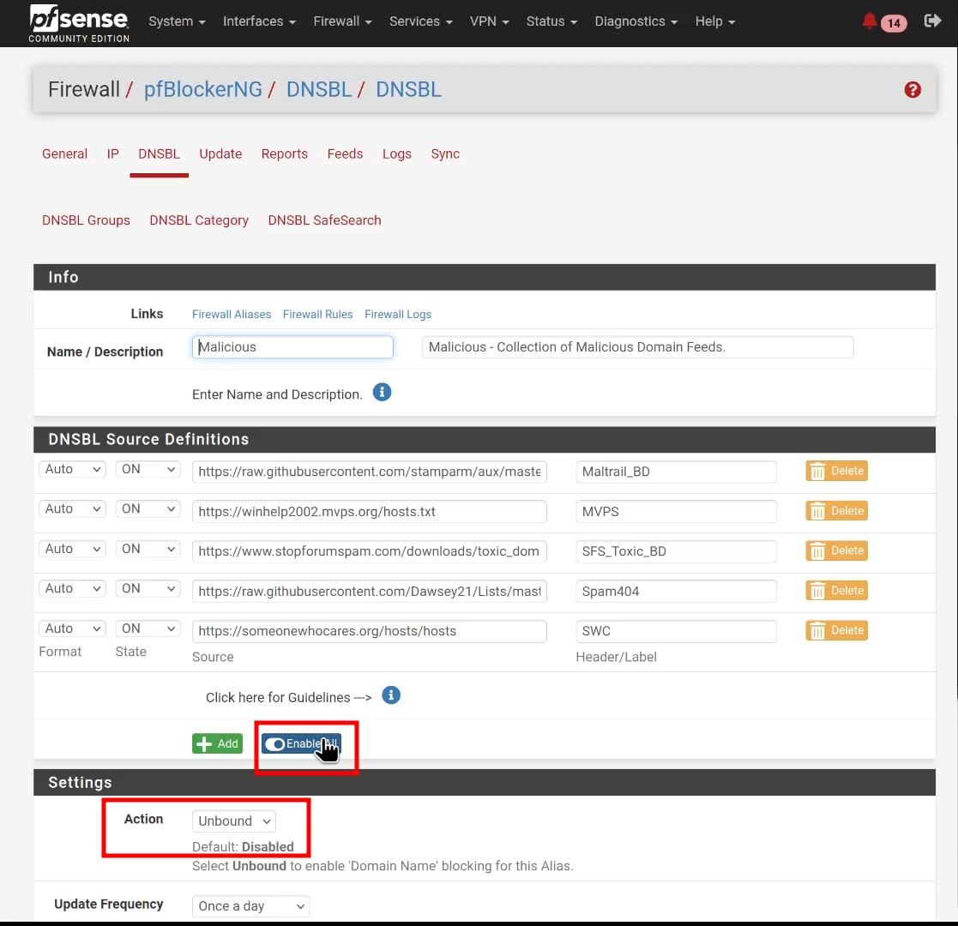Click the SWC Header/Label field
The image size is (958, 926).
(676, 631)
